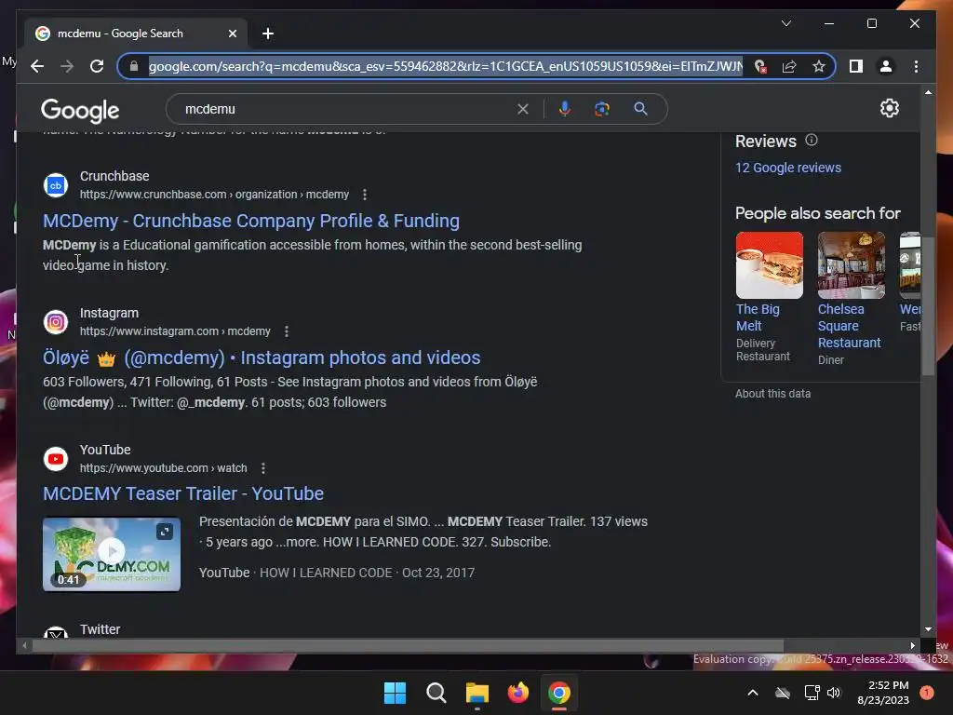
Task: Clear the search box text
Action: pos(523,110)
